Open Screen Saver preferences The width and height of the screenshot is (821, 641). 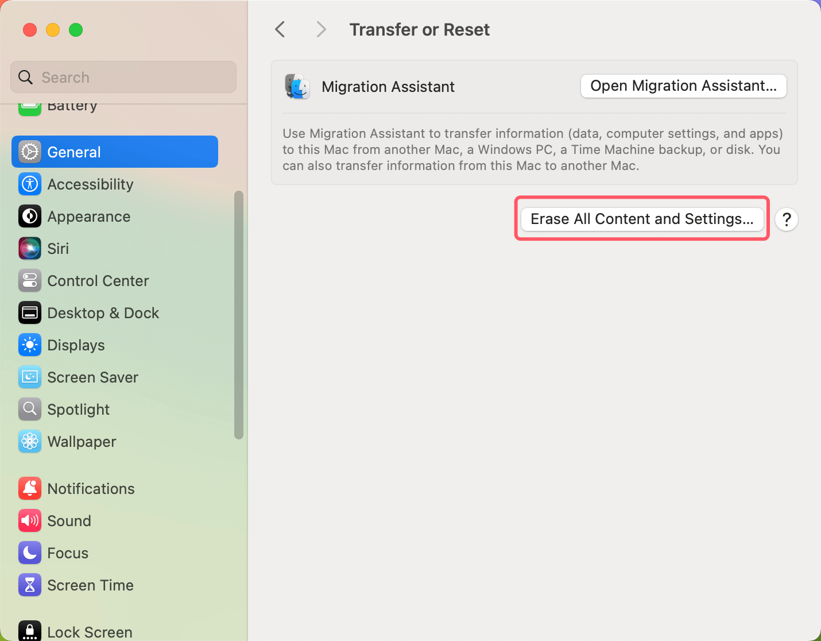pos(92,377)
